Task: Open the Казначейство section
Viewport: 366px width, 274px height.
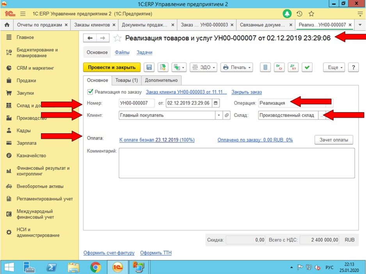Action: point(31,156)
